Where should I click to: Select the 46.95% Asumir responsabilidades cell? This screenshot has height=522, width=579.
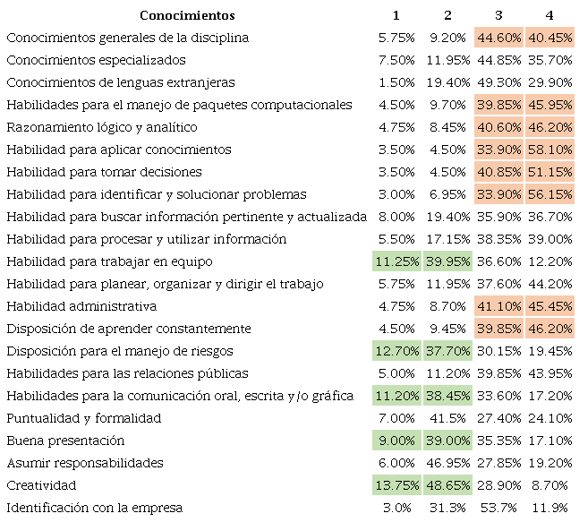click(x=447, y=463)
